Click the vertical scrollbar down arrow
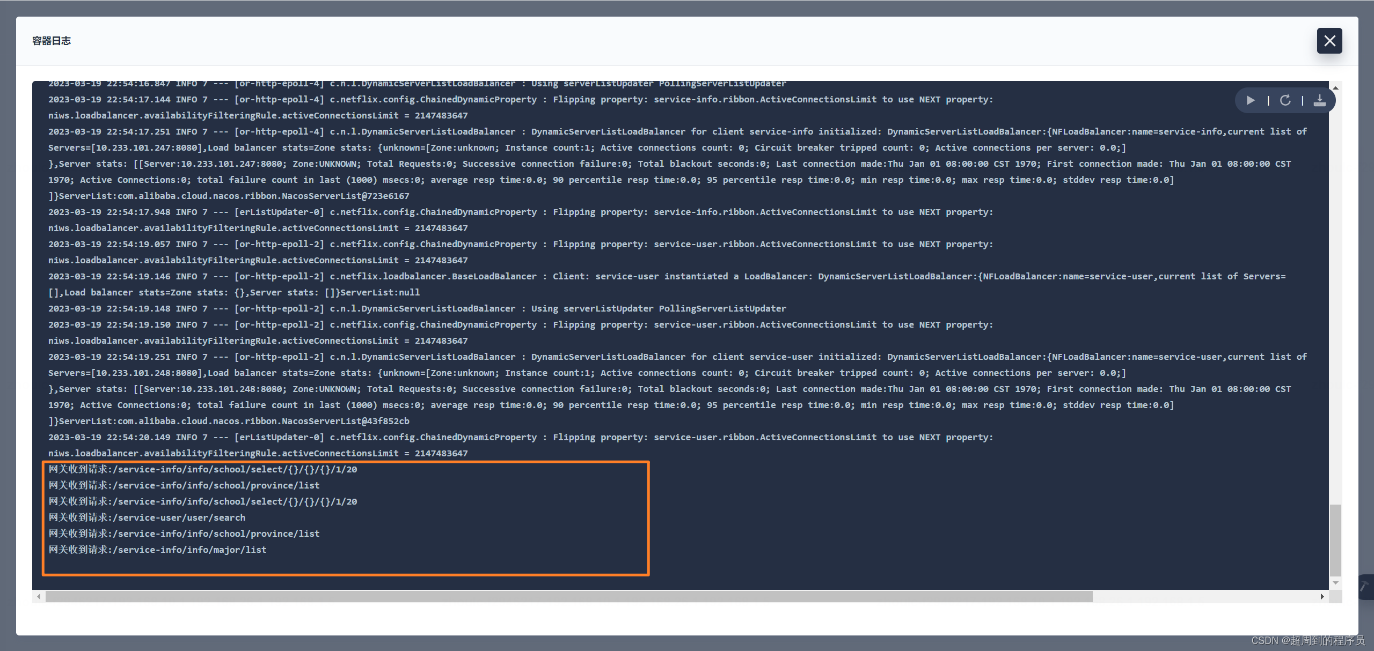The image size is (1374, 651). (1335, 583)
